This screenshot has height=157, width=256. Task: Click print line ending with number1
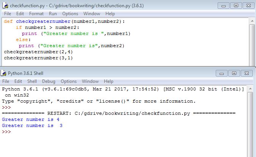[76, 33]
